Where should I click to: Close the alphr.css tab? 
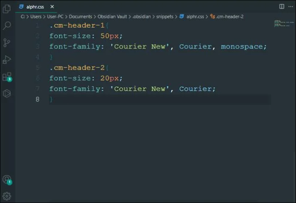coord(52,7)
